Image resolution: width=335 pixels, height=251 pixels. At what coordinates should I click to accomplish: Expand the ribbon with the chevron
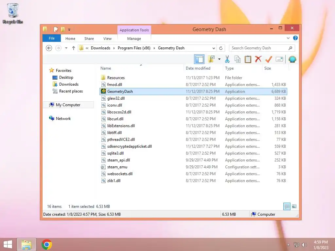(x=288, y=38)
